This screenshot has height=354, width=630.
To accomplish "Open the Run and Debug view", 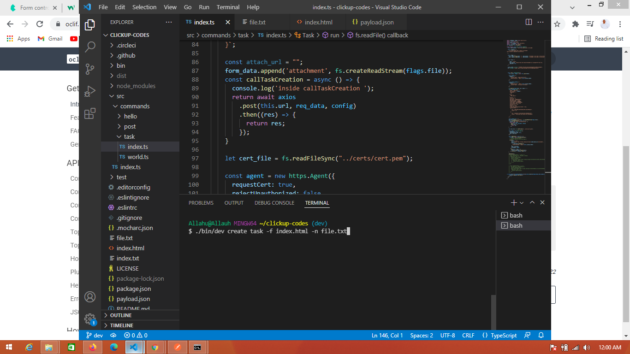I will coord(90,91).
